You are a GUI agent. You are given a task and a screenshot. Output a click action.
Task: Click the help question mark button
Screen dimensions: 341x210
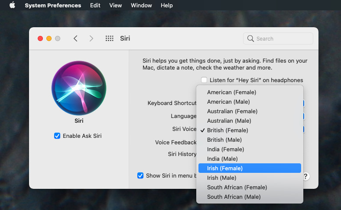coord(306,176)
